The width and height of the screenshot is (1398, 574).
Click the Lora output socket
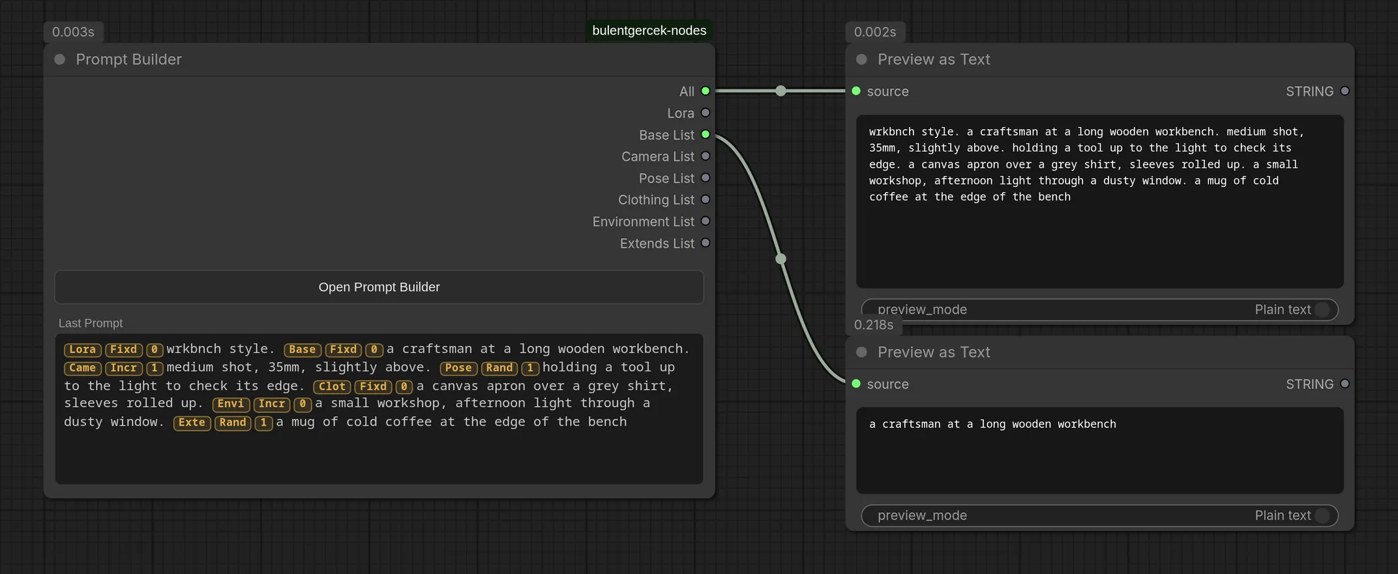coord(705,113)
